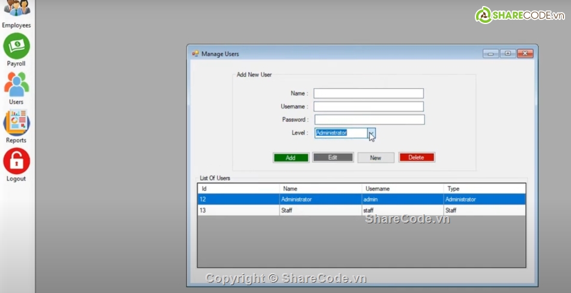Click the green Add button

click(290, 157)
